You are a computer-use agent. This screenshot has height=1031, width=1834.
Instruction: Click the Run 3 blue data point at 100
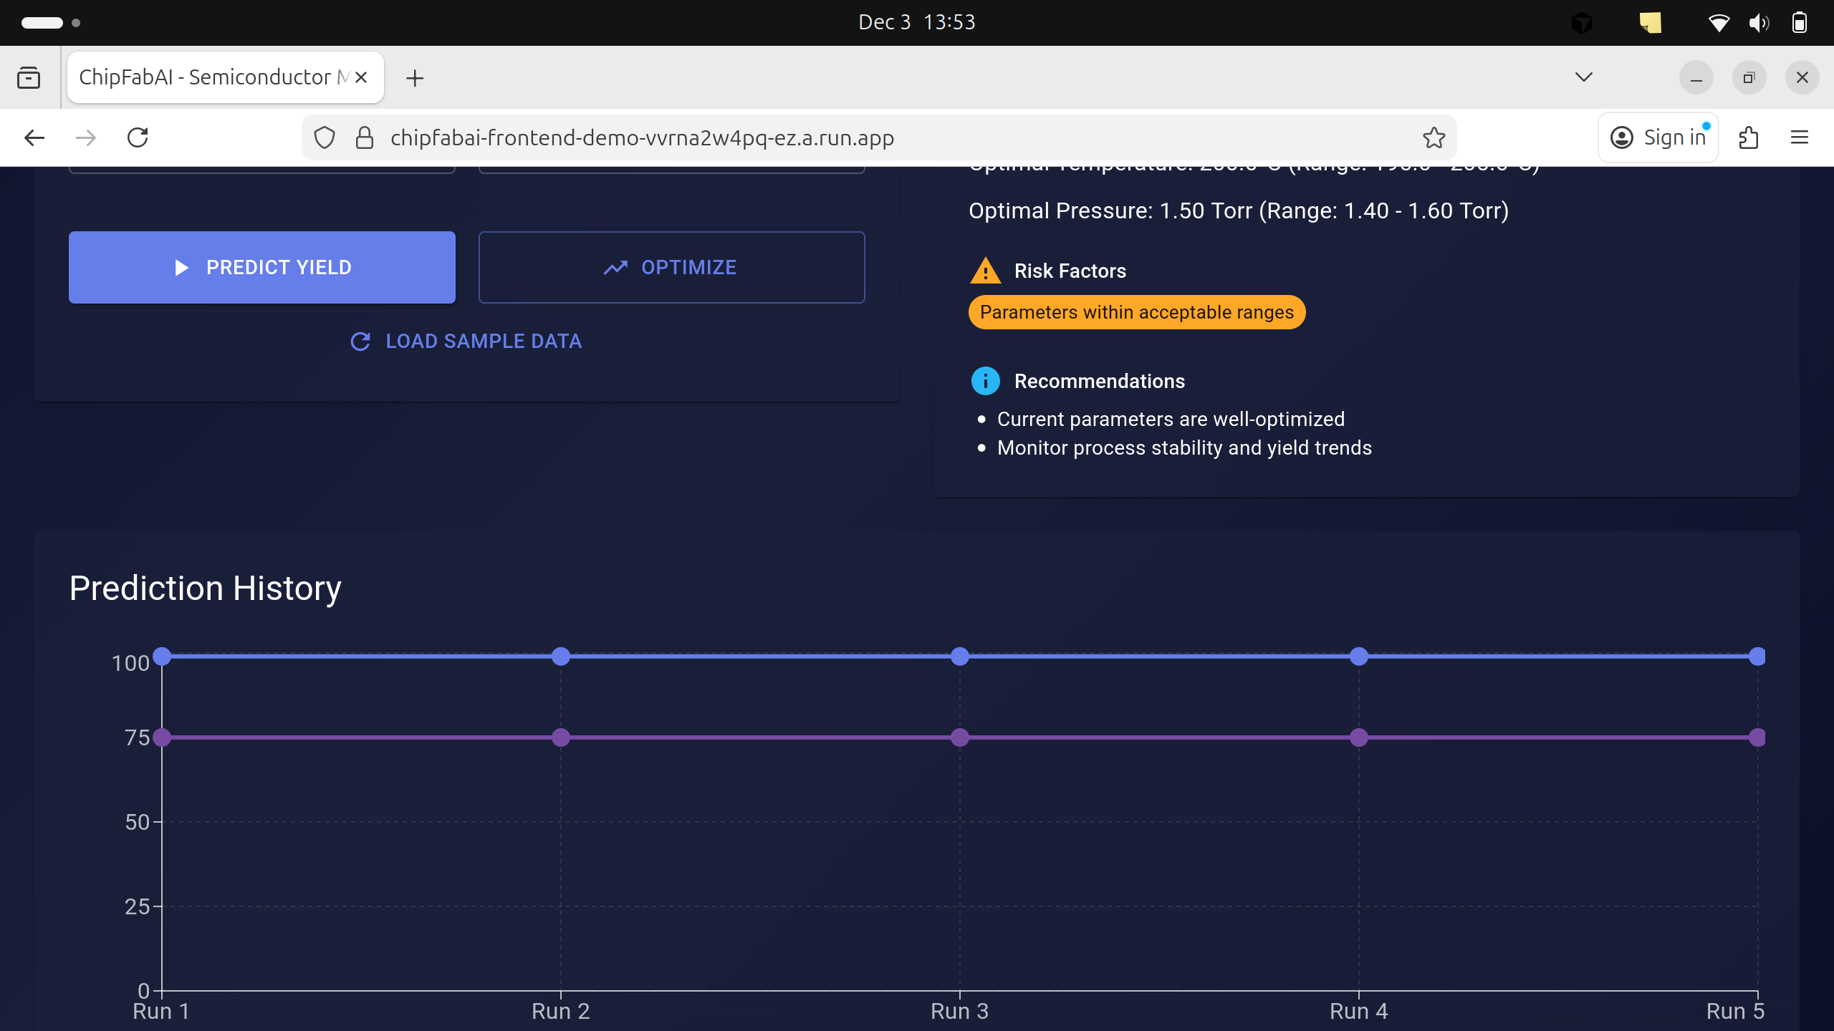pos(960,656)
